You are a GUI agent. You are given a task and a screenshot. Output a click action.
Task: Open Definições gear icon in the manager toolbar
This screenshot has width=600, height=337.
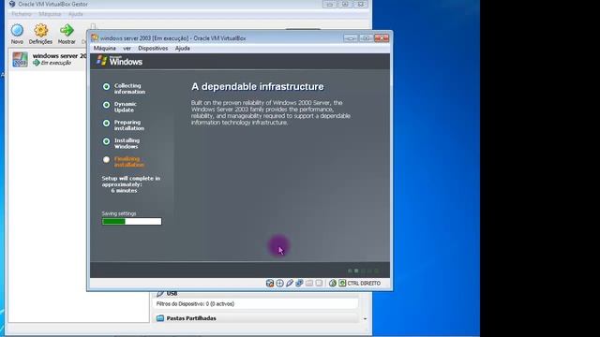(40, 30)
